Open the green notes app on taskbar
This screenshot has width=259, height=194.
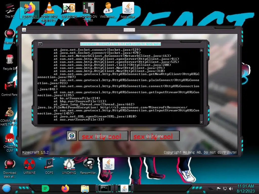(46, 188)
